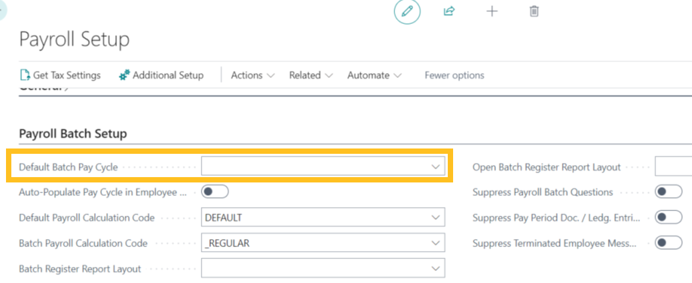Click the Get Tax Settings document icon

[x=25, y=75]
